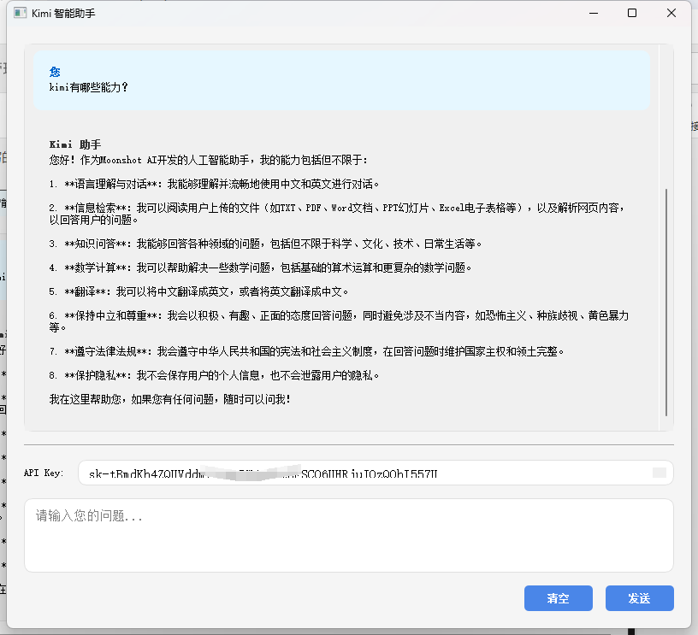
Task: Close the Kimi 智能助手 window
Action: coord(671,13)
